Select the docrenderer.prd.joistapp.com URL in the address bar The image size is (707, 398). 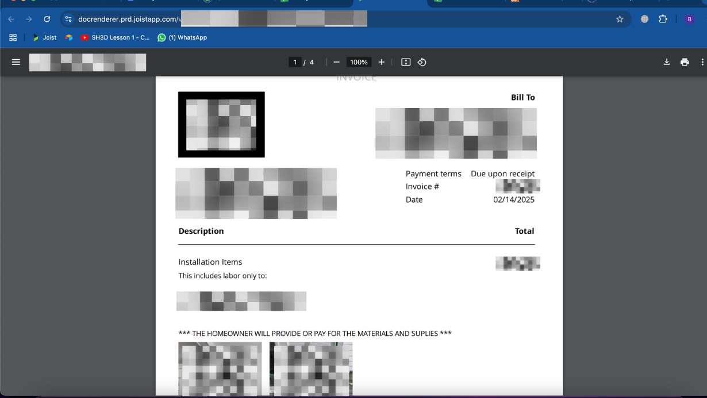coord(128,19)
